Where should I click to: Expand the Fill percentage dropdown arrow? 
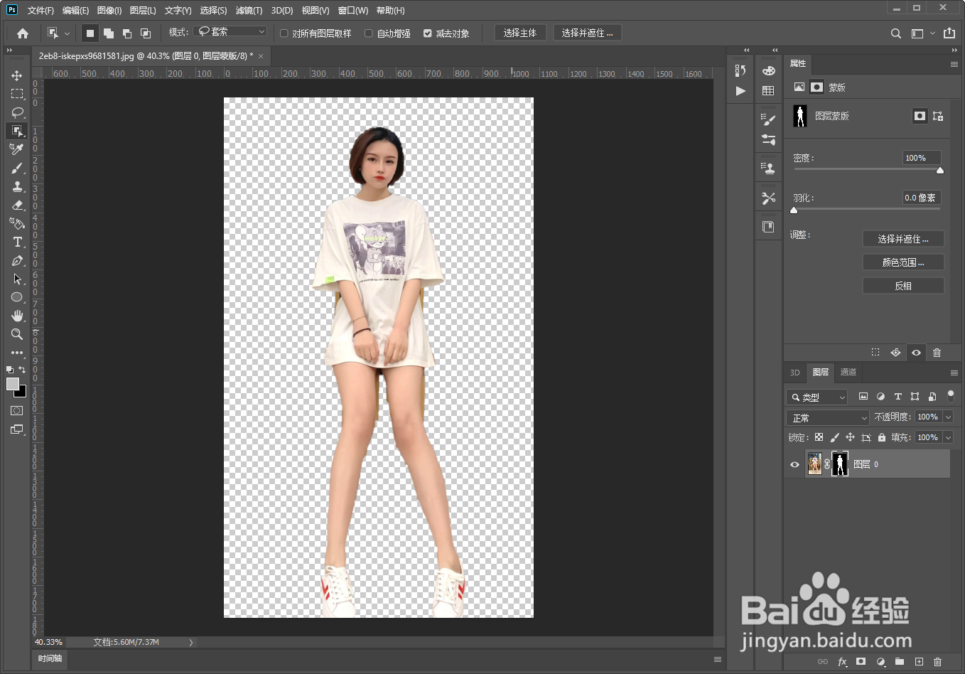(x=948, y=437)
